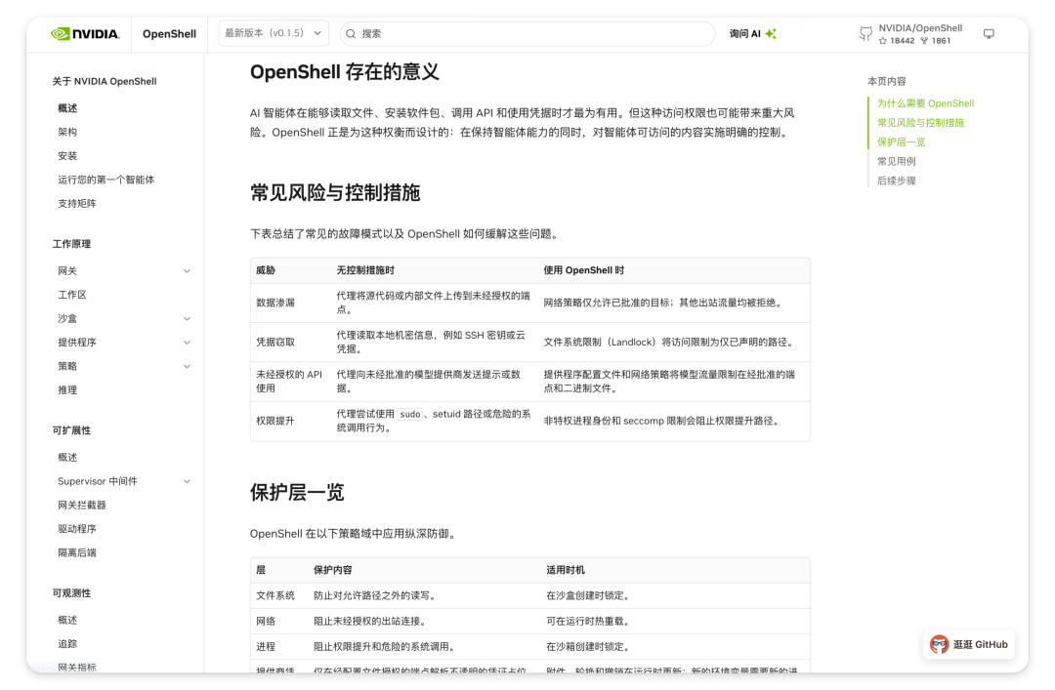Jump to 为什么需要 OpenShell section
Viewport: 1055px width, 690px height.
click(x=925, y=103)
